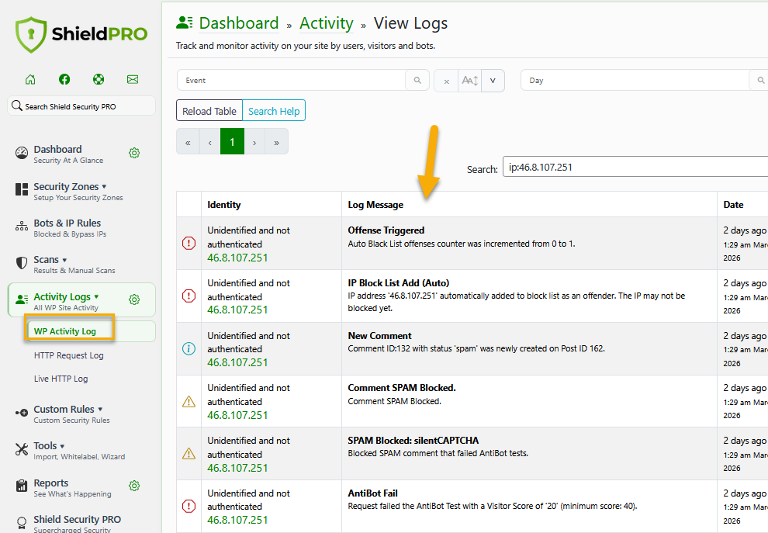Open the filter v dropdown button
The height and width of the screenshot is (533, 768).
[493, 81]
